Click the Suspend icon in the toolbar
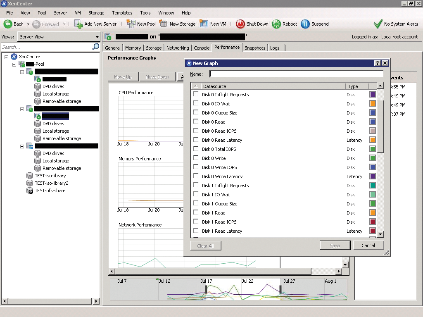The height and width of the screenshot is (317, 423). point(305,24)
